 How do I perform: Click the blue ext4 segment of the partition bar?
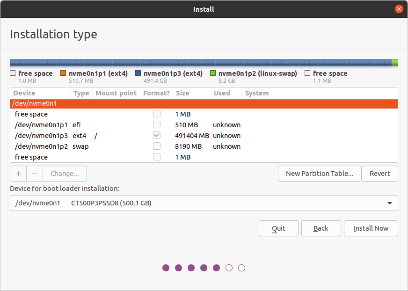coord(201,63)
